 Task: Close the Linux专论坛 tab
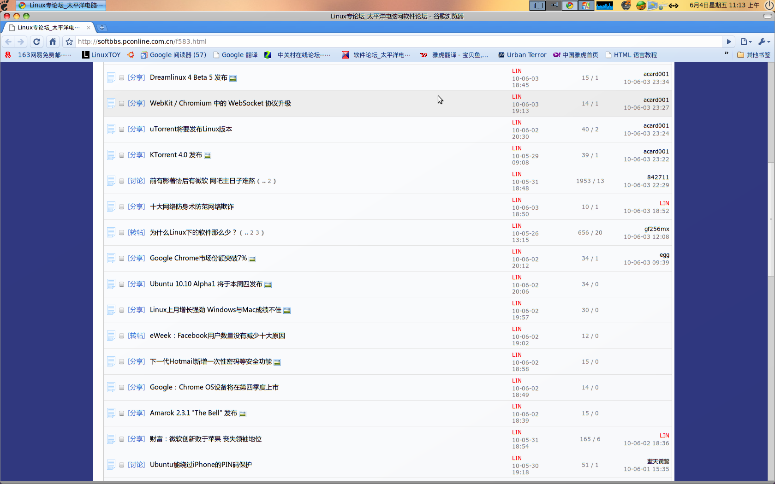[x=89, y=28]
